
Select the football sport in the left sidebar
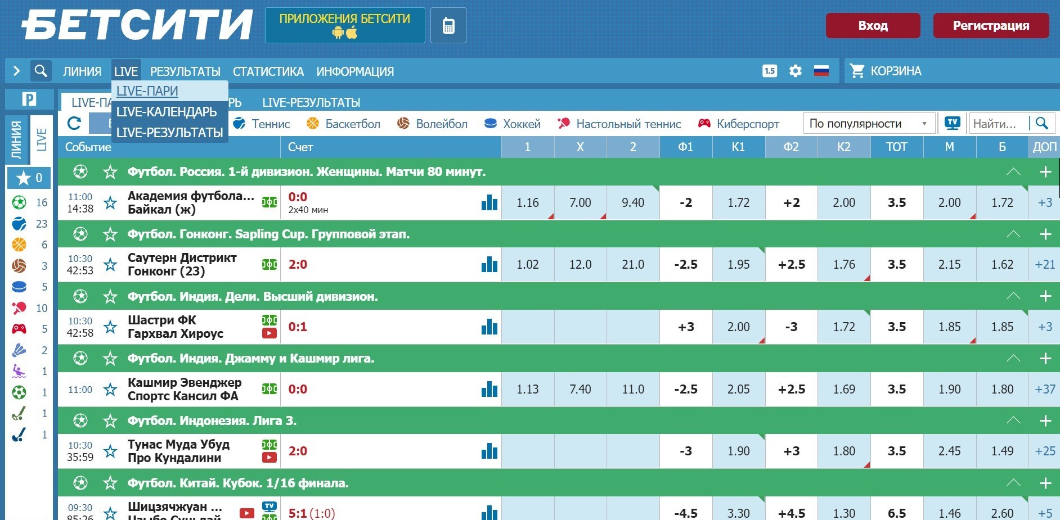[19, 202]
